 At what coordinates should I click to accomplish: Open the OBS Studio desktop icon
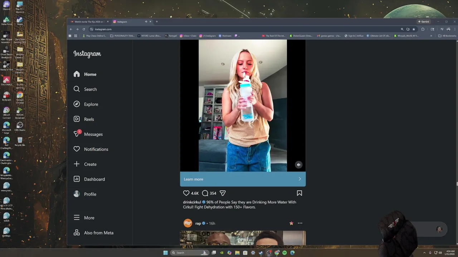pyautogui.click(x=20, y=126)
